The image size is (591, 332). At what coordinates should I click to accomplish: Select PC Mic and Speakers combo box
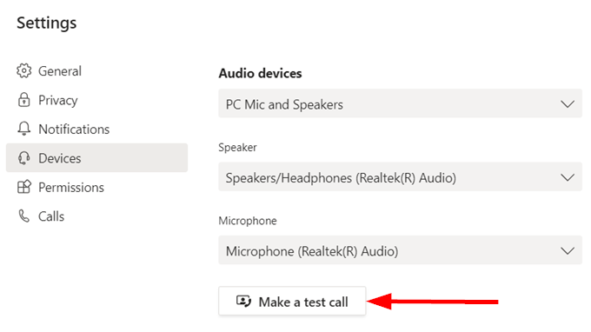pyautogui.click(x=401, y=103)
